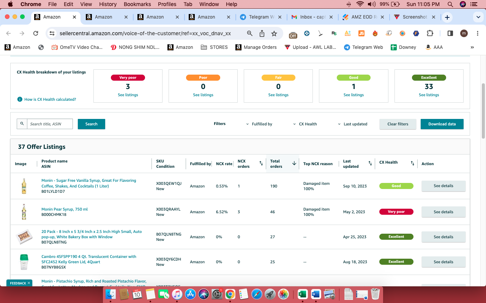Click the share icon in address bar
486x303 pixels.
click(262, 33)
